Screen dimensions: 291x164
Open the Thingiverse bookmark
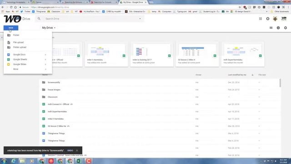tap(39, 11)
